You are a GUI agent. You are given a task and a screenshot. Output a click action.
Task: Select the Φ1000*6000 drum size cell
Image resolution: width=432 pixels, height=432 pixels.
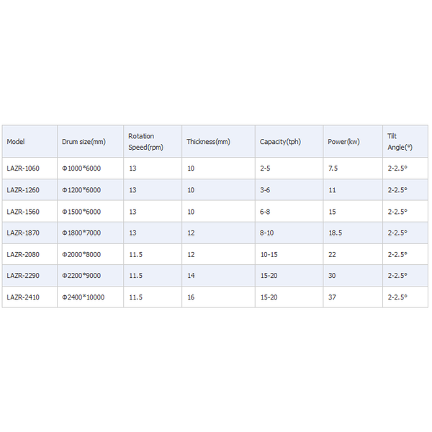(x=91, y=168)
